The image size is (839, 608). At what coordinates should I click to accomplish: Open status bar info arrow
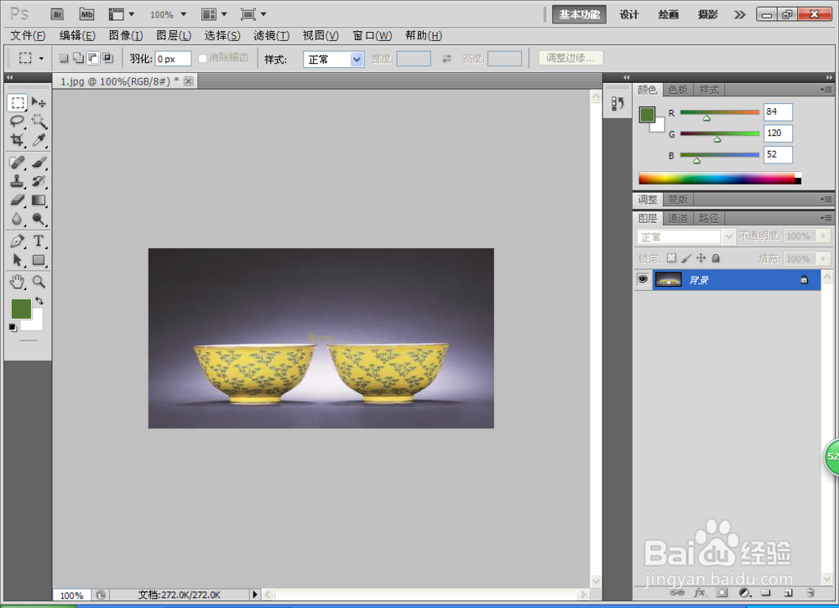(255, 594)
